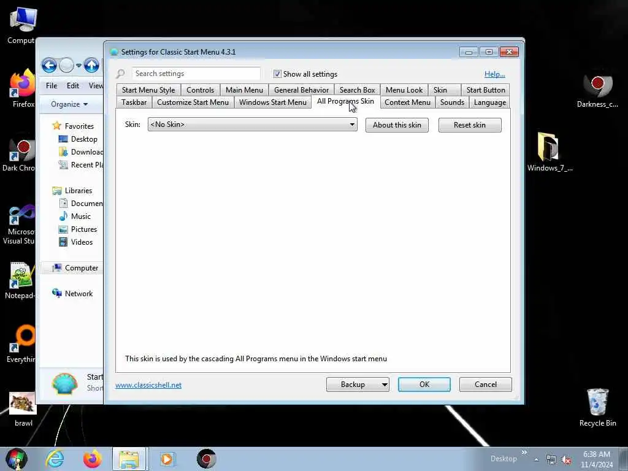Open the File menu in Explorer
Image resolution: width=628 pixels, height=471 pixels.
coord(52,86)
